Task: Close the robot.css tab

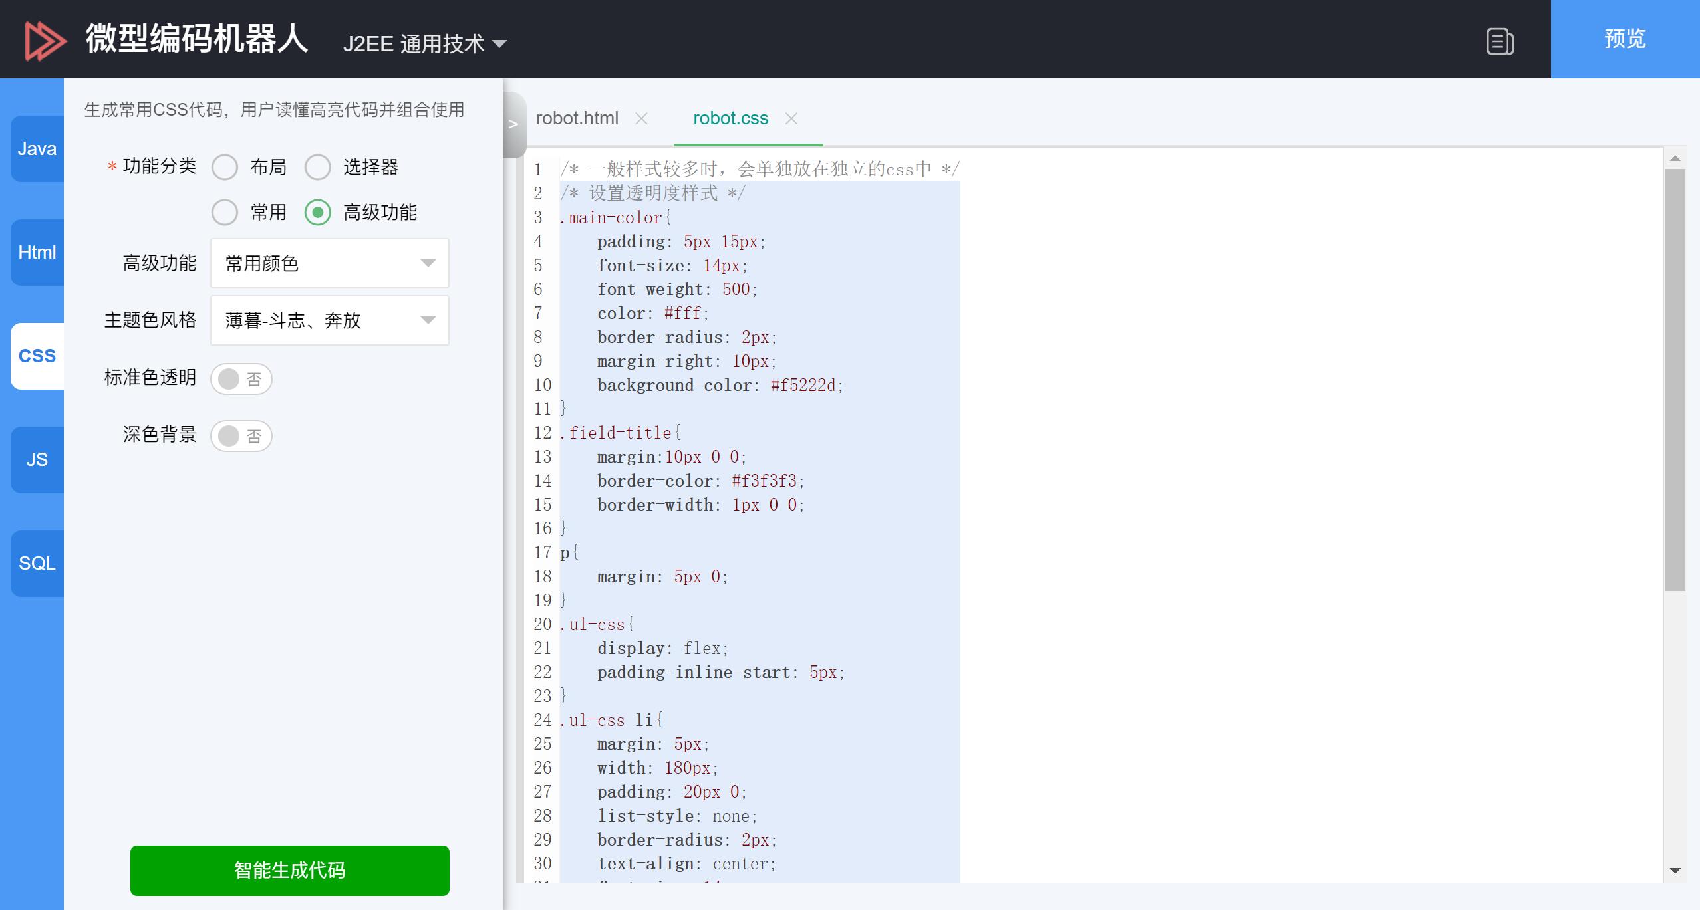Action: coord(791,118)
